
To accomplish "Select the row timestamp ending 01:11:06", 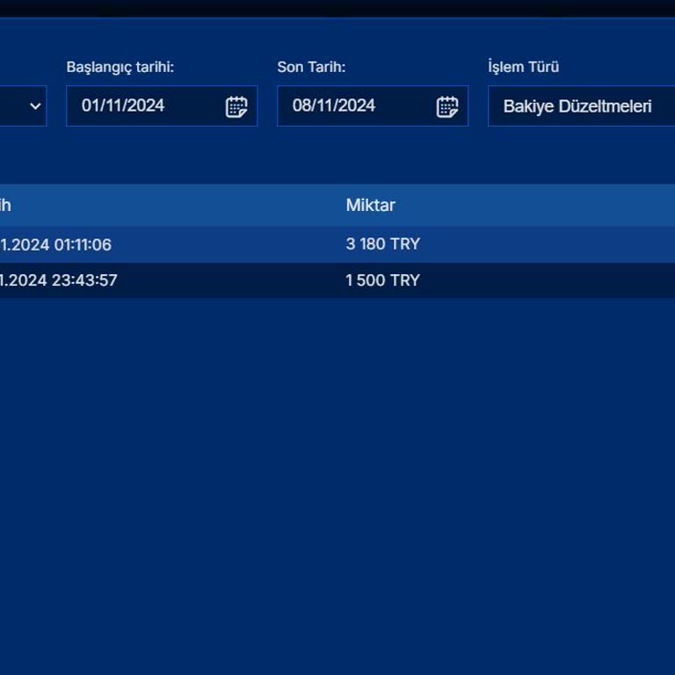I will (55, 244).
